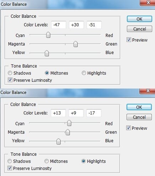Click the color level field showing -47
The width and height of the screenshot is (155, 176).
click(59, 25)
